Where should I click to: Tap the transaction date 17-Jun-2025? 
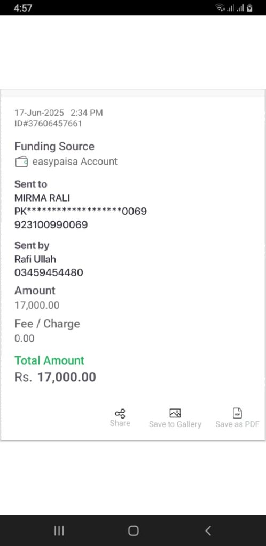click(39, 113)
